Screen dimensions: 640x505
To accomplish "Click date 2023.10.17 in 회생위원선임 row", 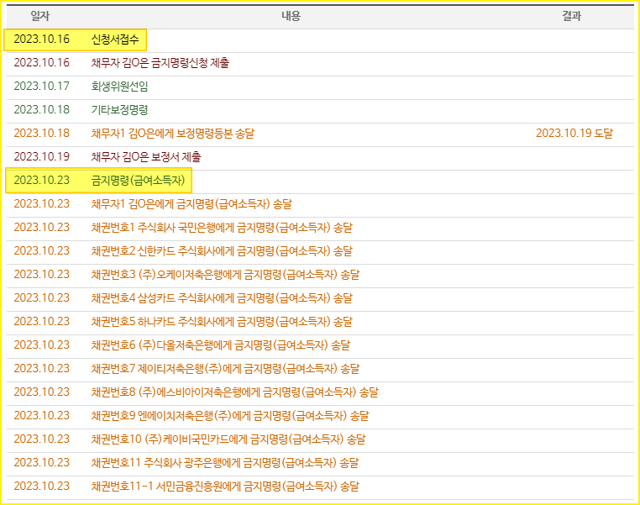I will click(42, 87).
